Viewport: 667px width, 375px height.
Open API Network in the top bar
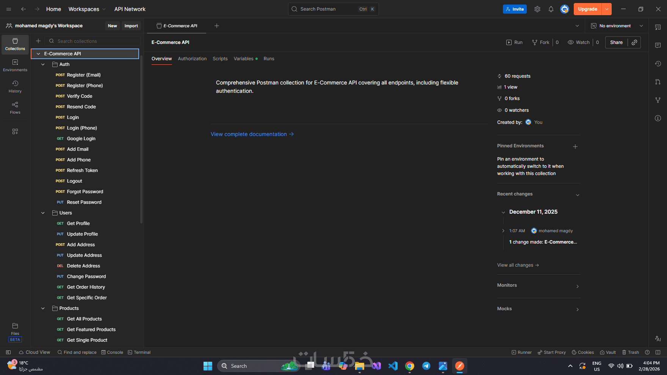130,9
